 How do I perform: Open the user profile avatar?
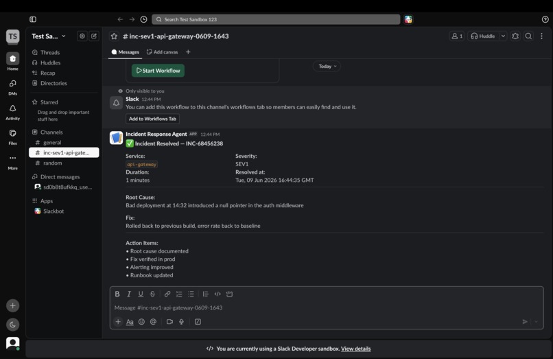(13, 343)
